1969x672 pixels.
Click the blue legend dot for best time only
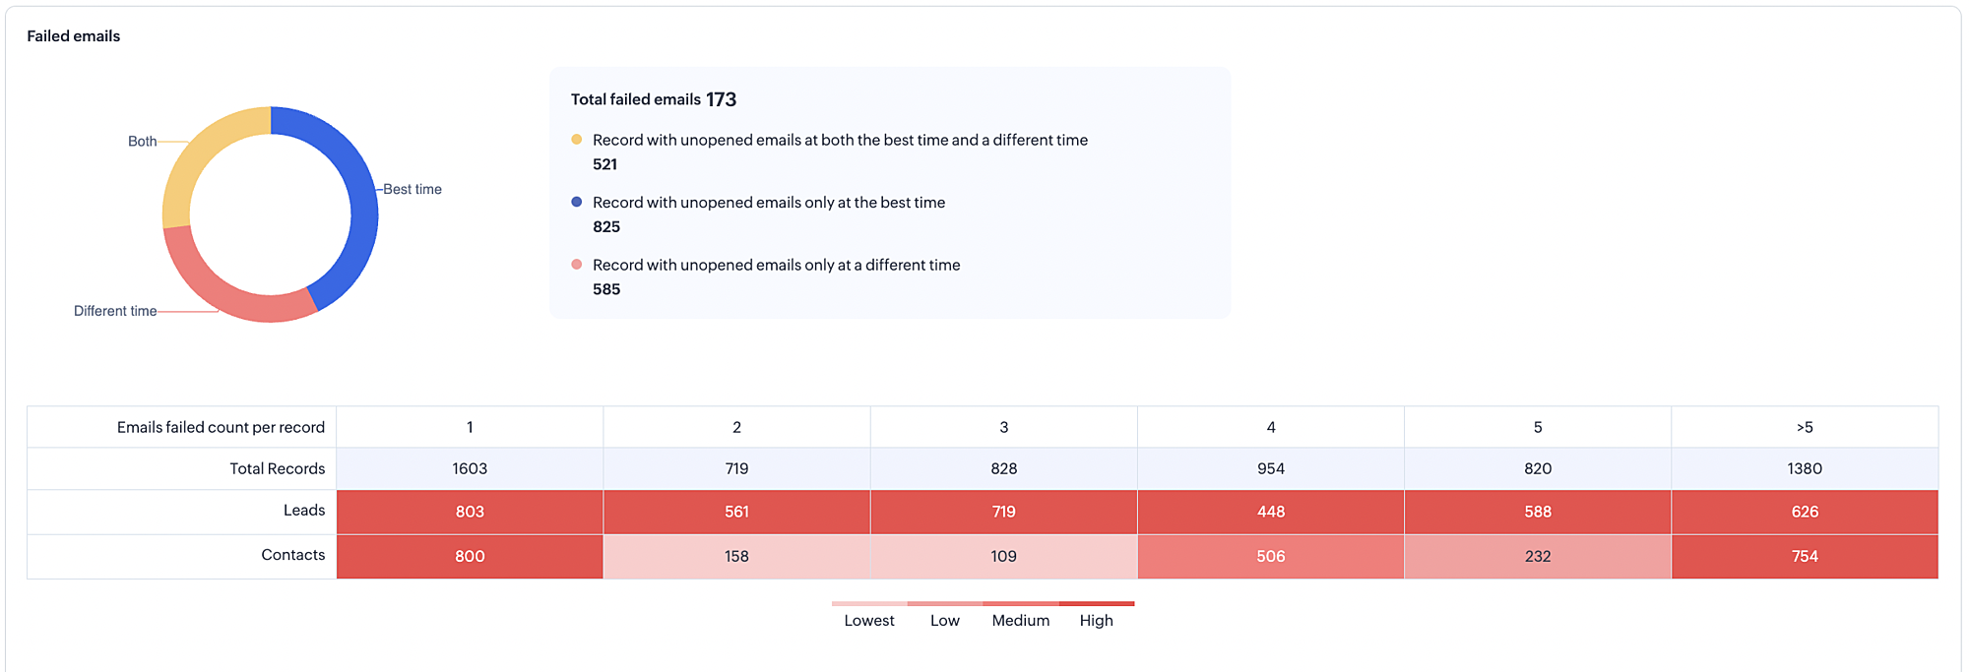[x=577, y=202]
